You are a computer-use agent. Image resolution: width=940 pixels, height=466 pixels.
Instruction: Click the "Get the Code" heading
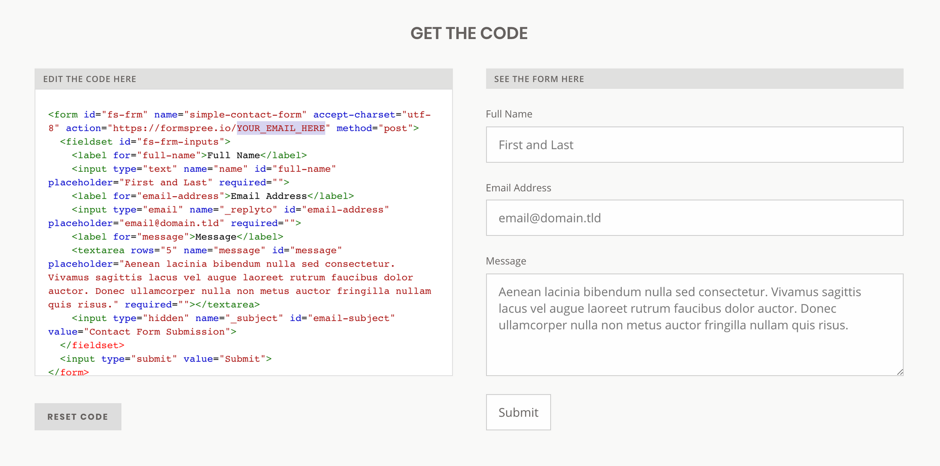pos(469,33)
